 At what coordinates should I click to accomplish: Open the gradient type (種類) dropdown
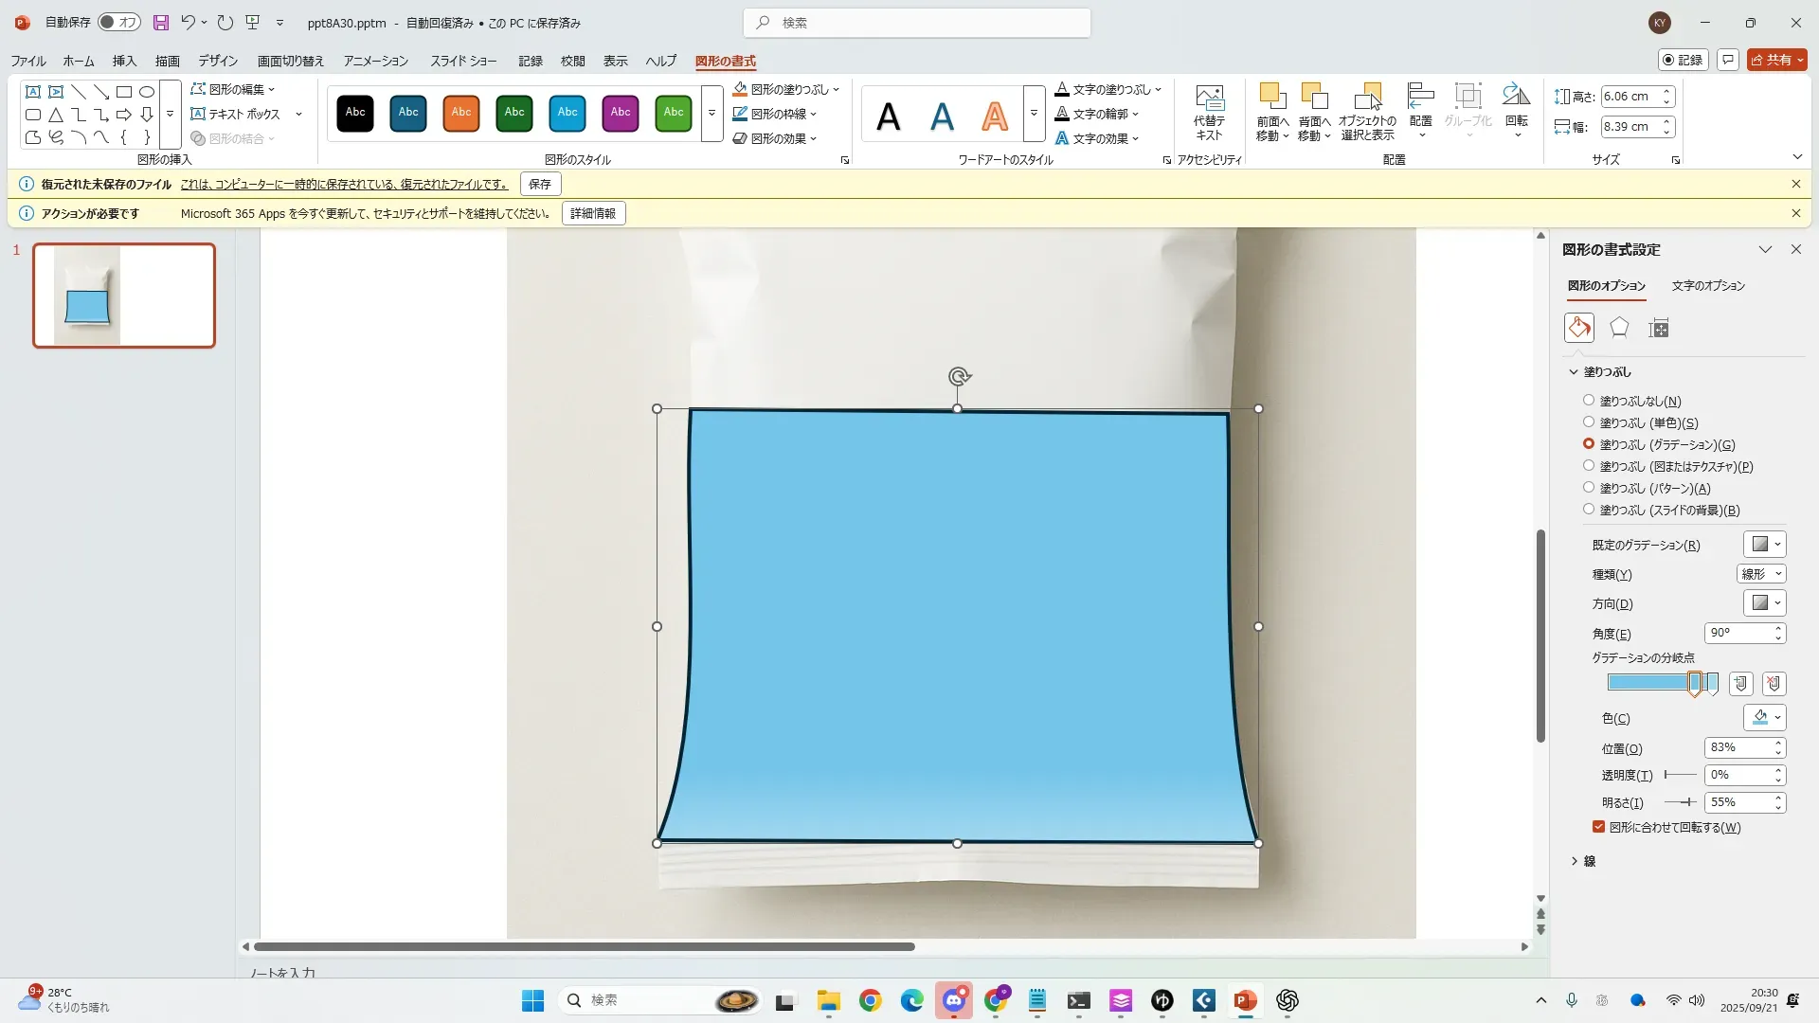pos(1761,574)
